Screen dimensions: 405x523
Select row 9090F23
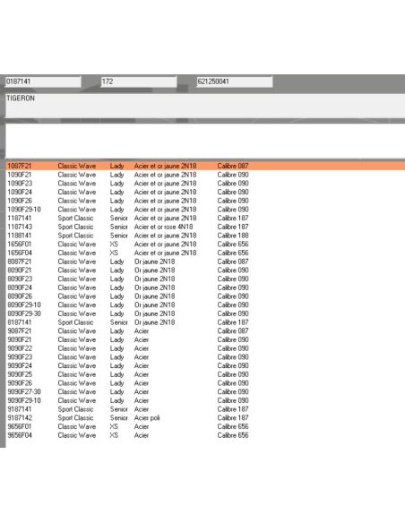pyautogui.click(x=205, y=357)
